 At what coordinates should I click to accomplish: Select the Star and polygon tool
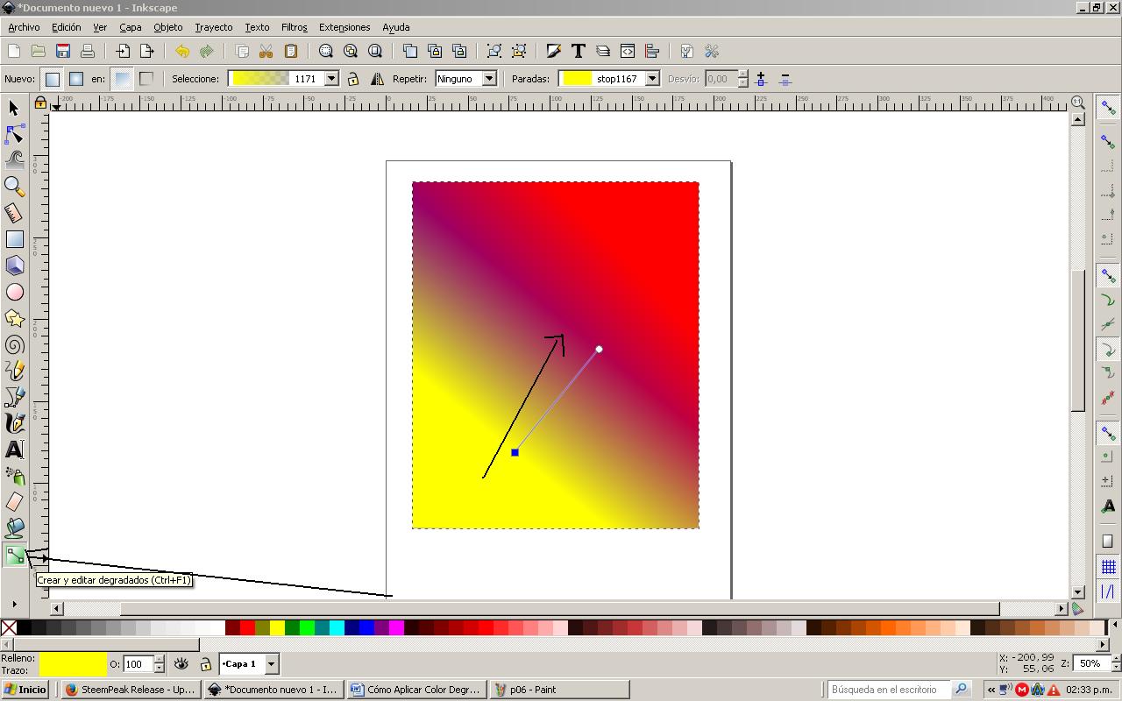click(x=14, y=318)
